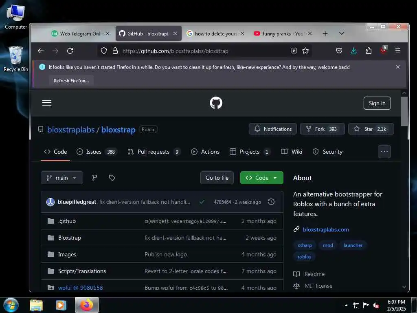The width and height of the screenshot is (417, 313).
Task: Open the .github folder
Action: 67,221
